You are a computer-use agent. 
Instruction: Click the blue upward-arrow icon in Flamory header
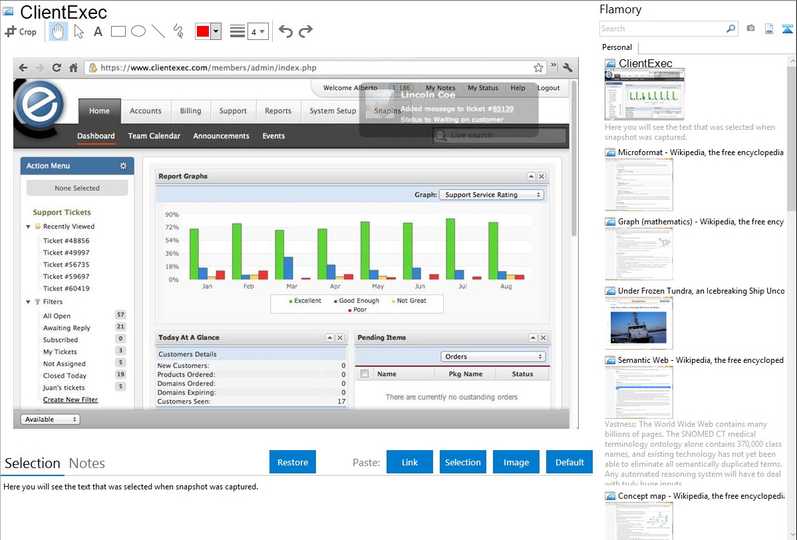pyautogui.click(x=787, y=29)
